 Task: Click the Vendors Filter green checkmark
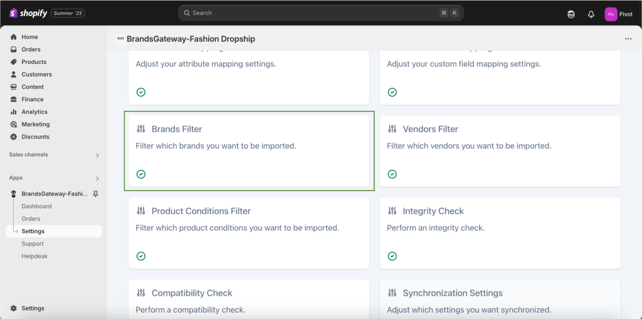coord(392,174)
